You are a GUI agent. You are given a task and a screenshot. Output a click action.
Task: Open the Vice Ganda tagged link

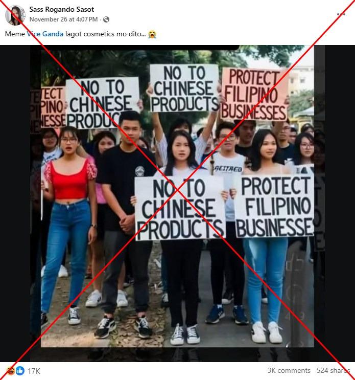pos(45,34)
